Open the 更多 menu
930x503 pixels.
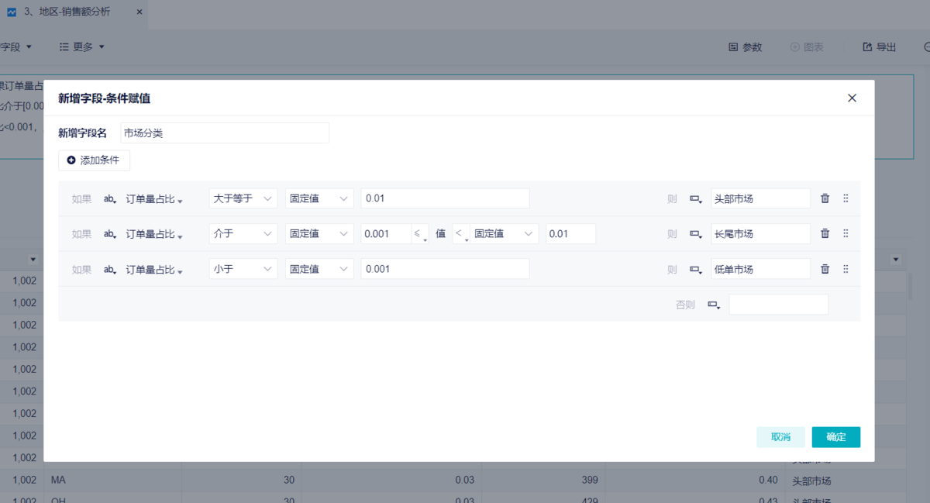[82, 47]
